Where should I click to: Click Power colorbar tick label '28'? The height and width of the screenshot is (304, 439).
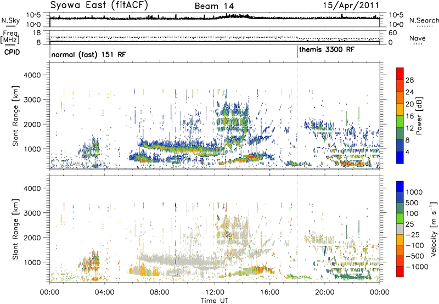click(x=409, y=80)
